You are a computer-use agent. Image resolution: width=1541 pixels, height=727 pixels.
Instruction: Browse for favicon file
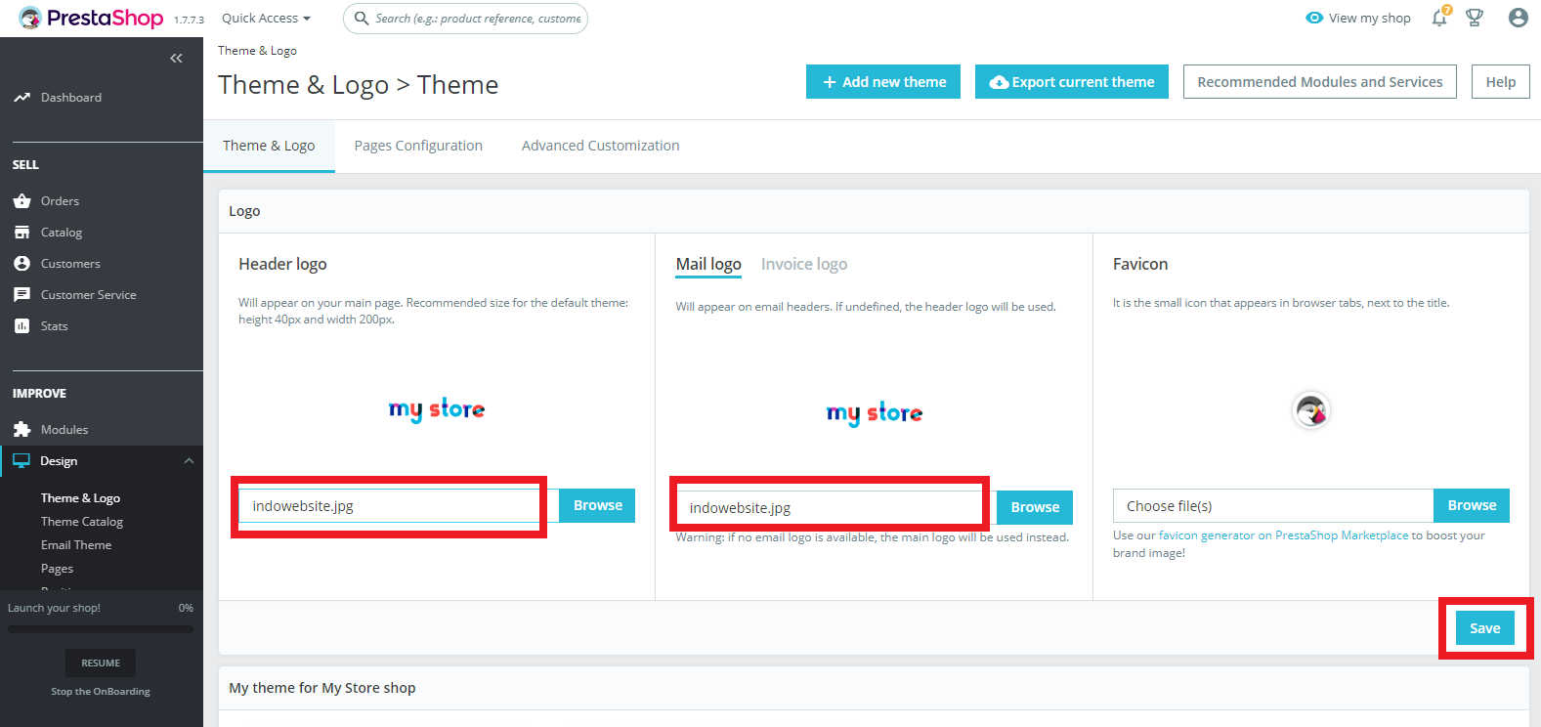pos(1472,505)
